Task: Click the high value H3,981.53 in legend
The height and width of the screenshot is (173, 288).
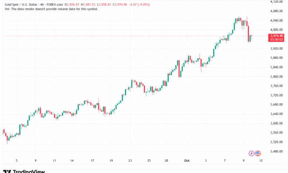Action: (101, 3)
